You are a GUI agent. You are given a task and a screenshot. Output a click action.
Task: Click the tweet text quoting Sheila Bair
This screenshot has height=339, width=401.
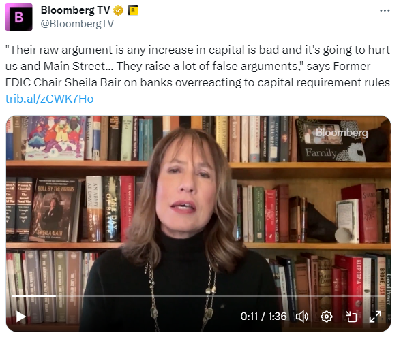(198, 66)
